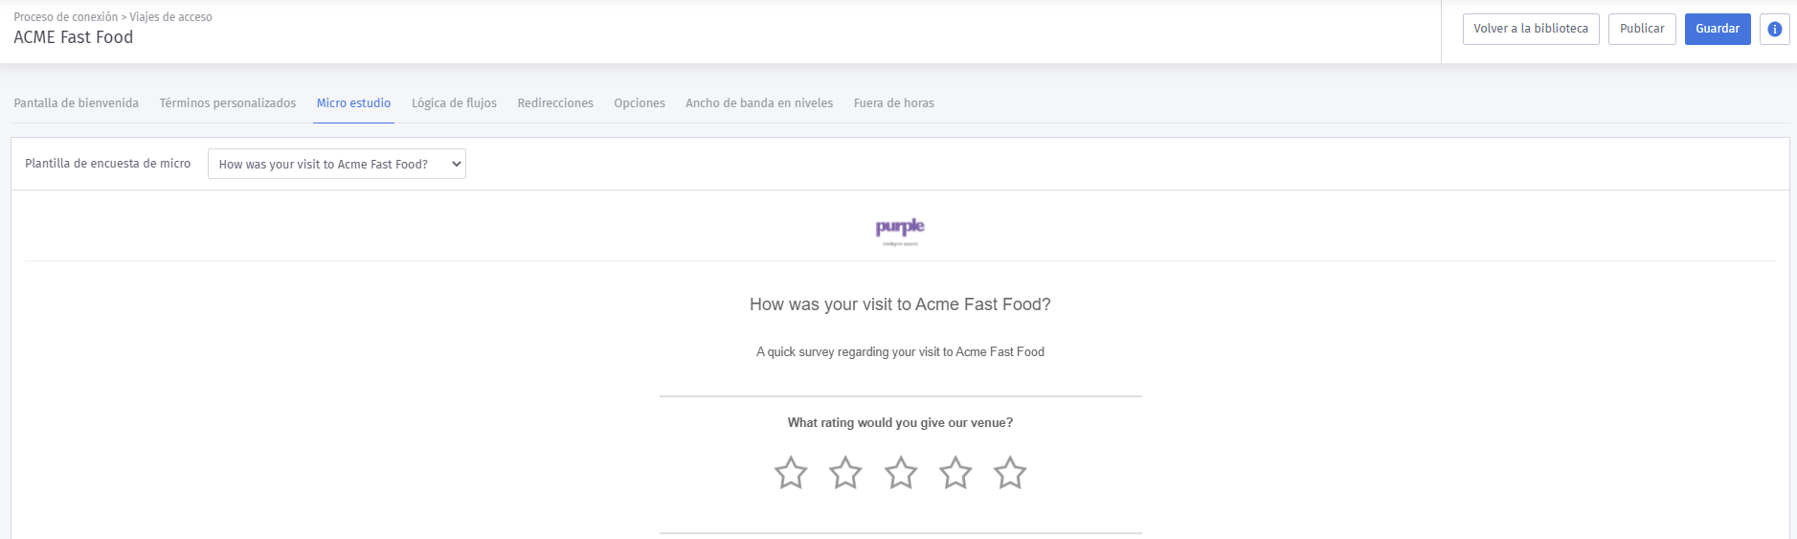
Task: Open Ancho de banda en niveles tab
Action: [x=759, y=103]
